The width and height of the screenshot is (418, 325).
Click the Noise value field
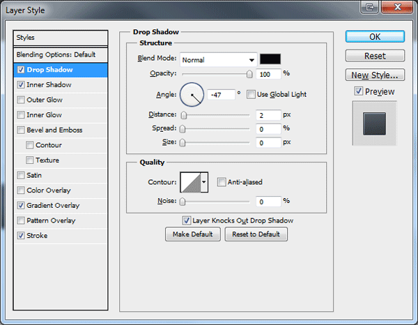[268, 202]
